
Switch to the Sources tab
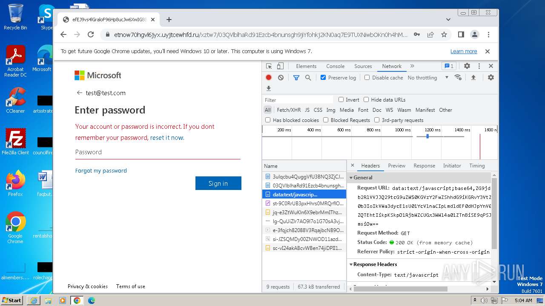[363, 66]
